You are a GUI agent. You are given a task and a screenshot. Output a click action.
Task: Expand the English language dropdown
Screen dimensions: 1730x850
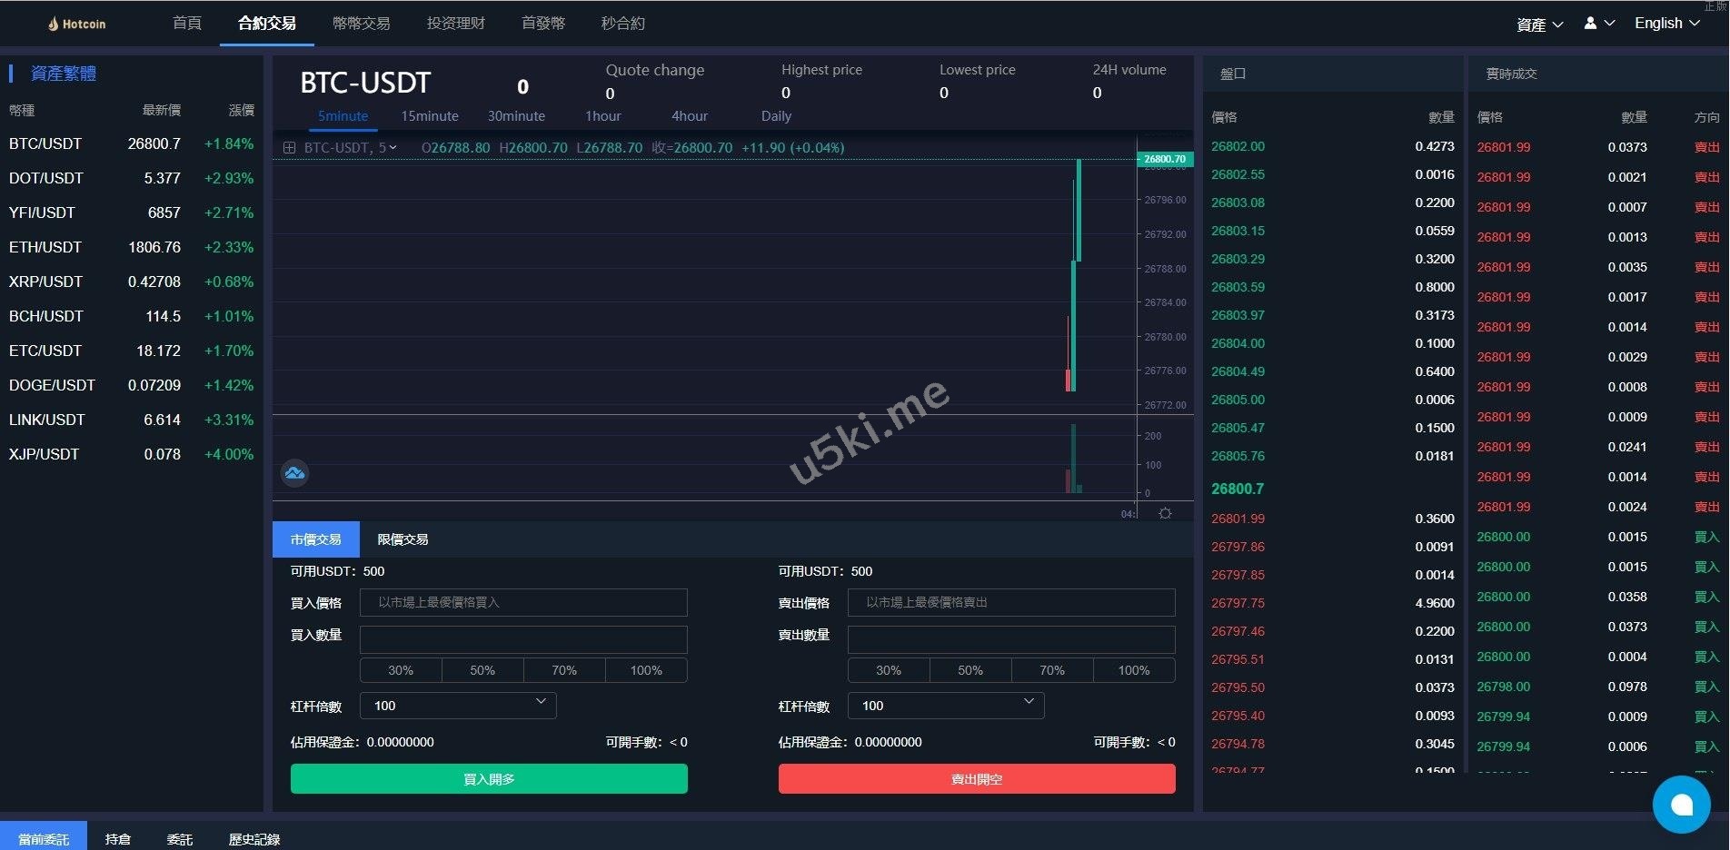[x=1666, y=24]
